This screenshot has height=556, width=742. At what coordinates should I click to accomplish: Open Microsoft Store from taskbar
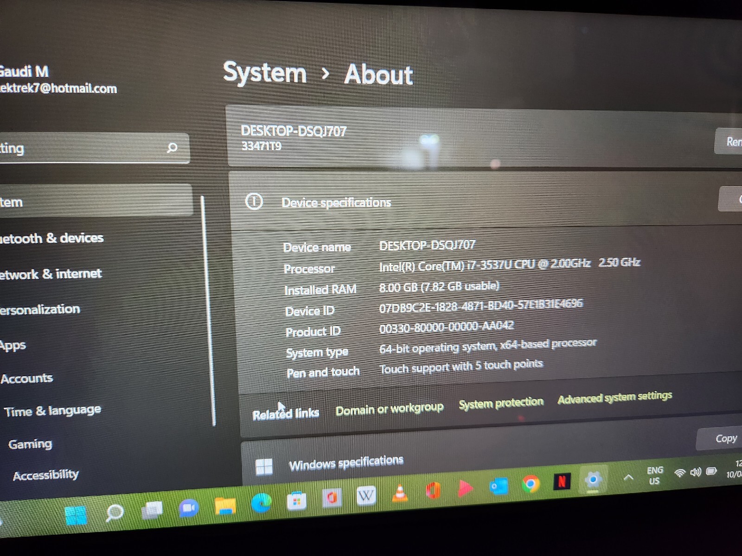296,501
